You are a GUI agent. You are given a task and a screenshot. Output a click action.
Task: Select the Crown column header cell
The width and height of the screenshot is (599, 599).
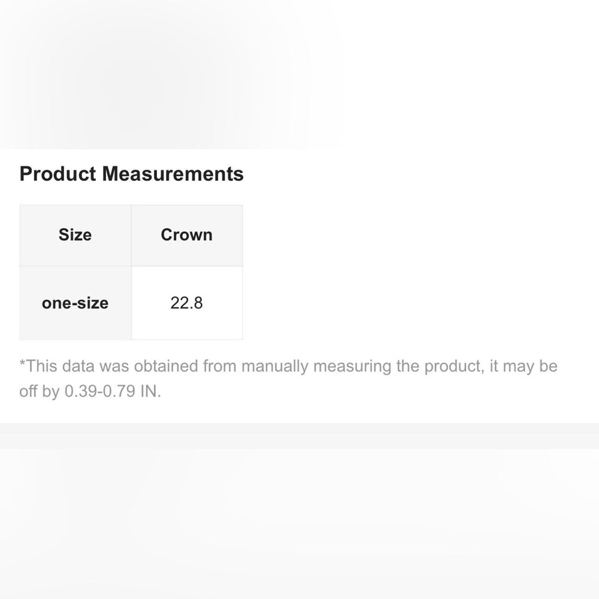pos(186,235)
